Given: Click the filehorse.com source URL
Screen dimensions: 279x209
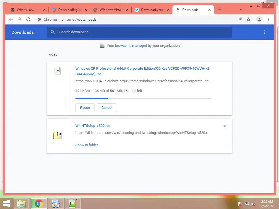Looking at the screenshot, I should point(142,133).
